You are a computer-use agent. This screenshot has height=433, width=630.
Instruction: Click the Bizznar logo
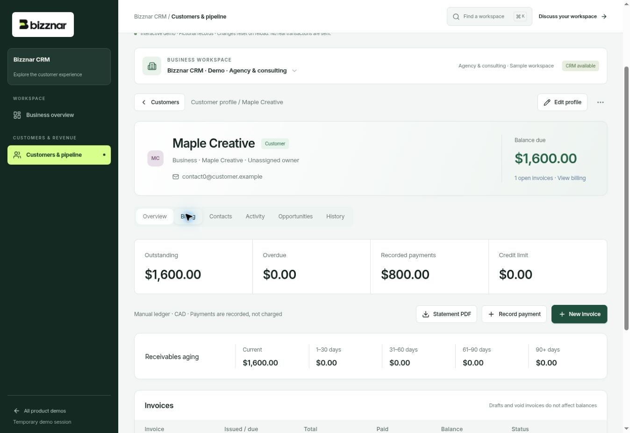coord(43,25)
